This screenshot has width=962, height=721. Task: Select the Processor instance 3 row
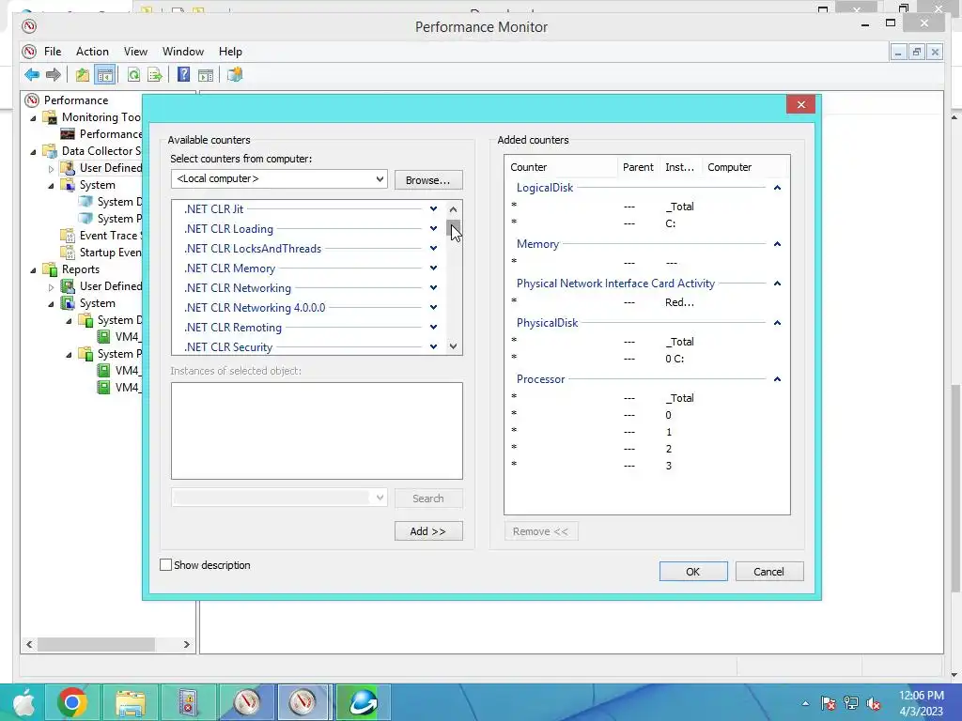click(x=646, y=466)
